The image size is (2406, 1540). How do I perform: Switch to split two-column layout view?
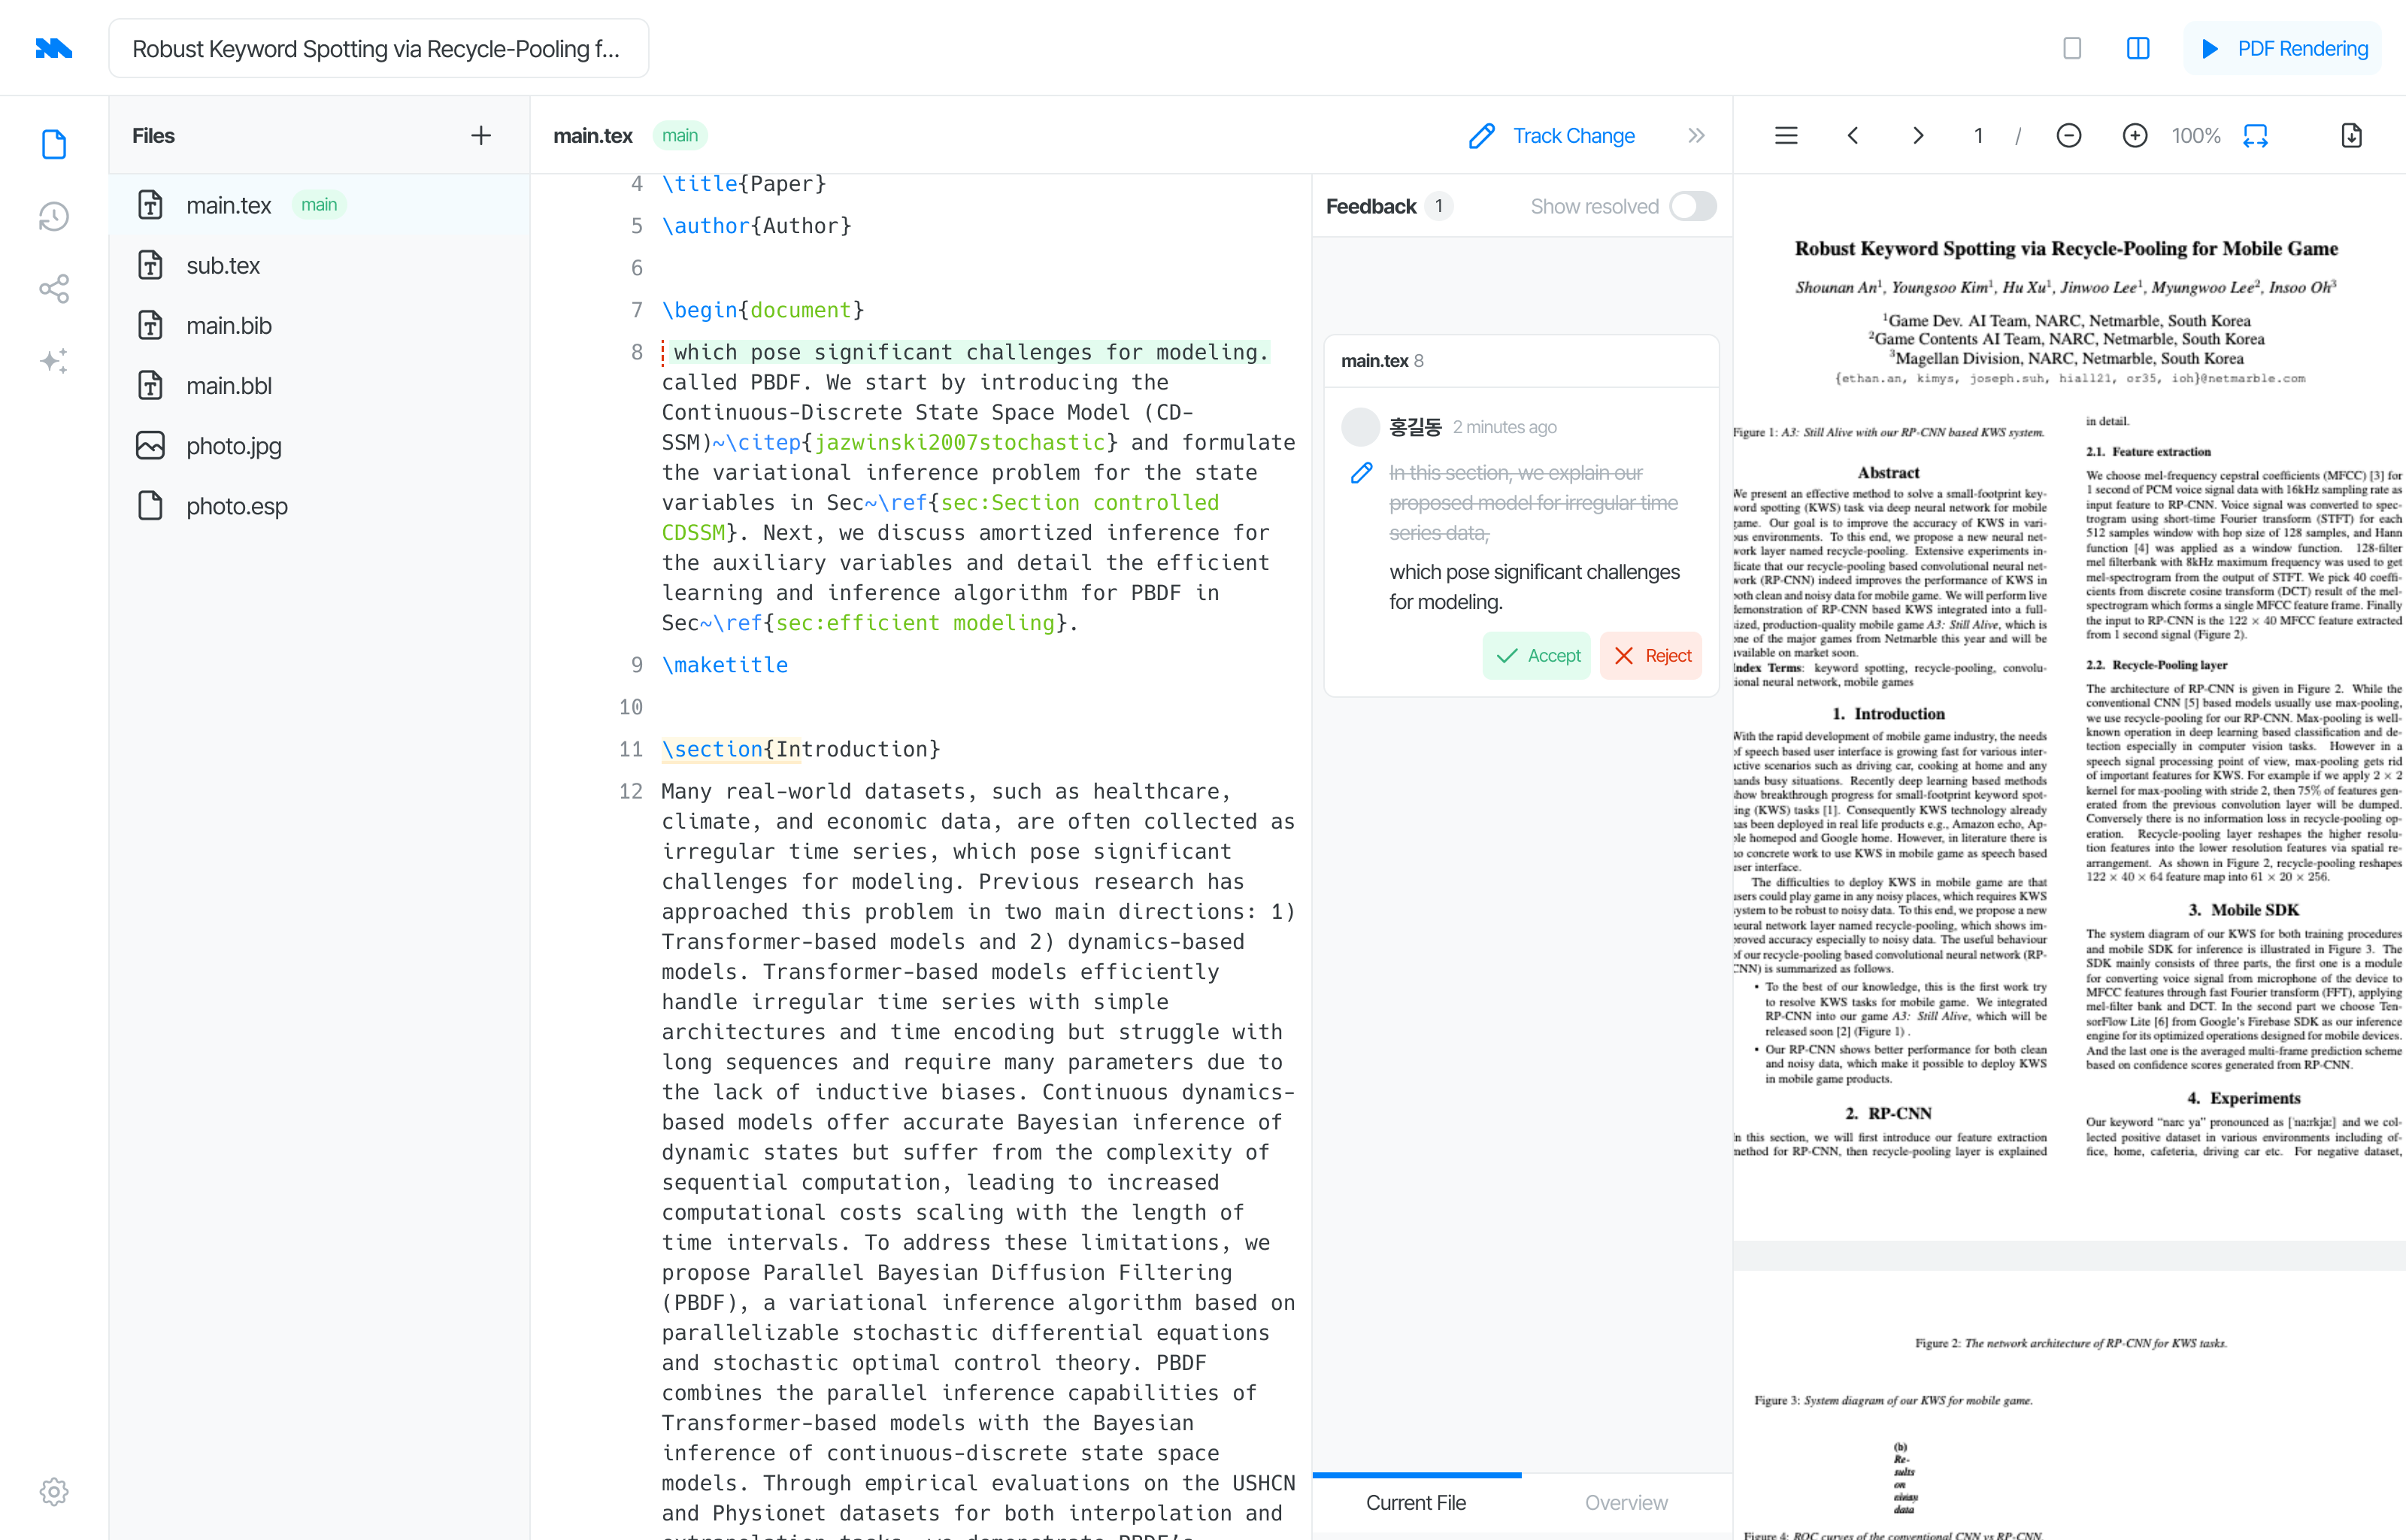click(2137, 48)
